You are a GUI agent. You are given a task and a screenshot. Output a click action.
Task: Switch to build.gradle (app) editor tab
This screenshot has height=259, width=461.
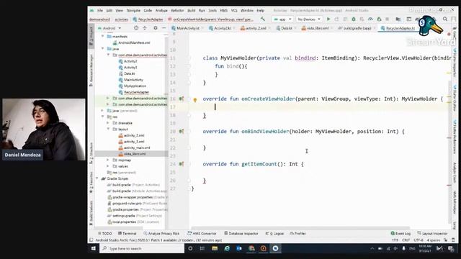click(357, 28)
